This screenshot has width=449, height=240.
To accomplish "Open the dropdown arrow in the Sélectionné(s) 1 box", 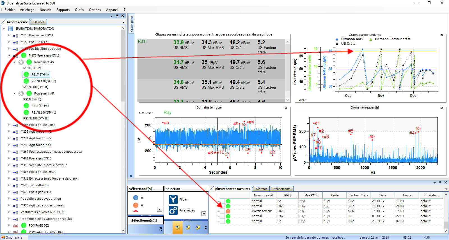I will pyautogui.click(x=159, y=210).
